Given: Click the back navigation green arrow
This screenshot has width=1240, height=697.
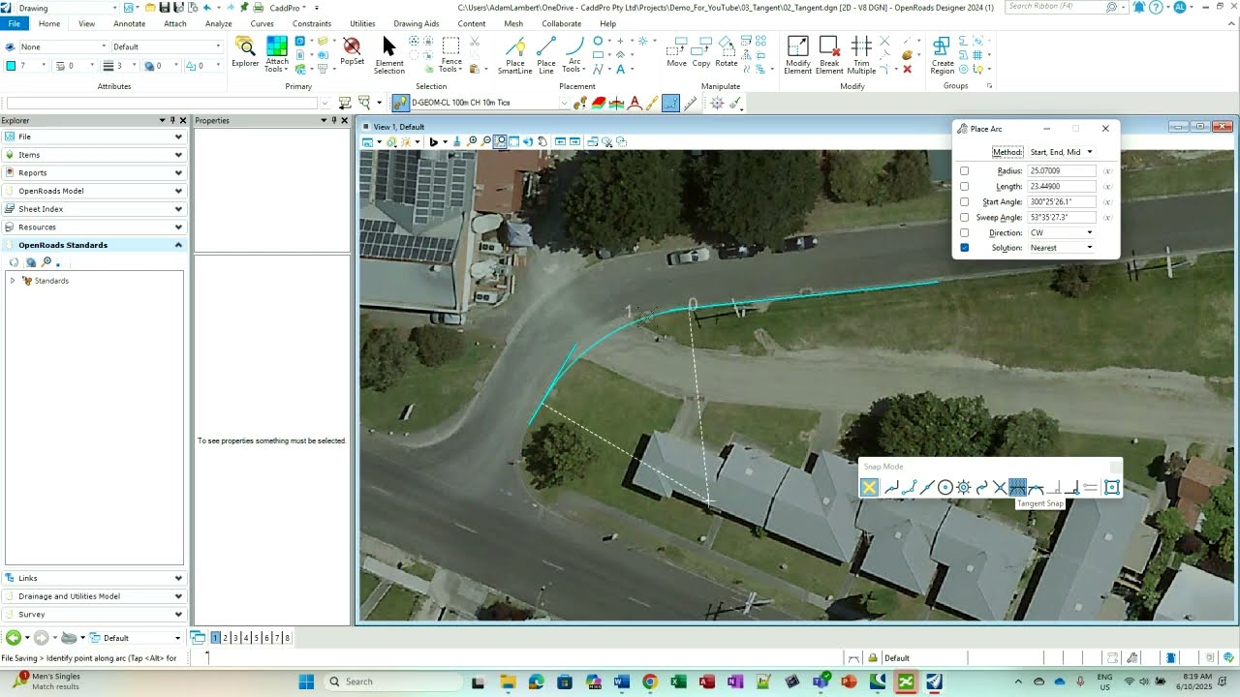Looking at the screenshot, I should click(x=14, y=638).
